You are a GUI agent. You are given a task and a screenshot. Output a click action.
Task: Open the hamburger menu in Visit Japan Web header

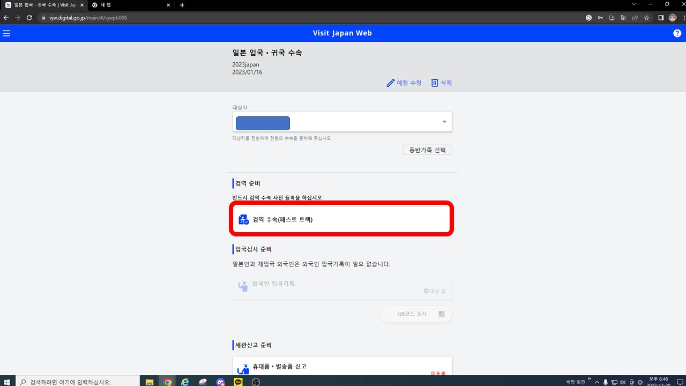(x=6, y=33)
